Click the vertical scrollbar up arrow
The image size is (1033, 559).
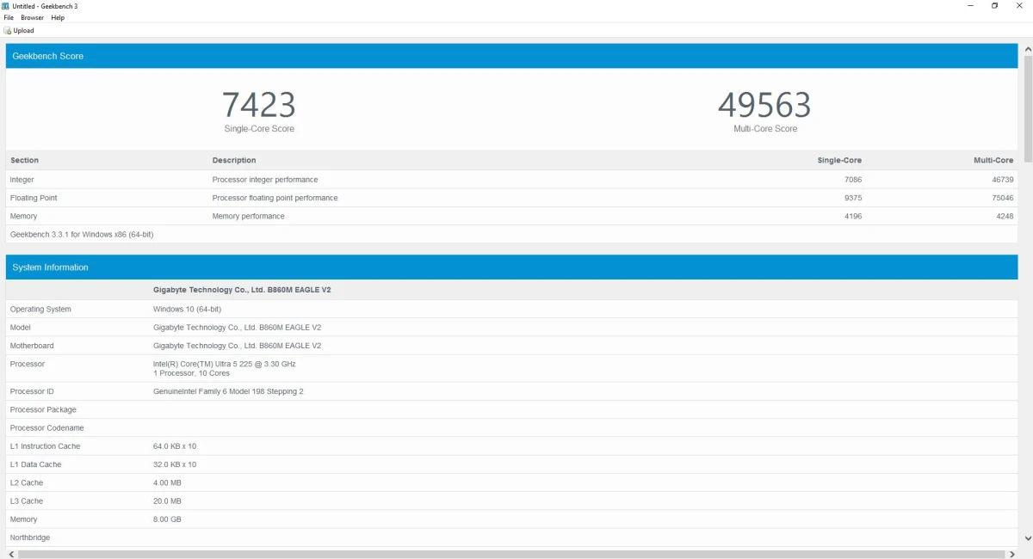point(1028,49)
